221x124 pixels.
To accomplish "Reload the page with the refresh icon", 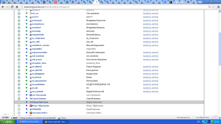I will tap(12, 7).
